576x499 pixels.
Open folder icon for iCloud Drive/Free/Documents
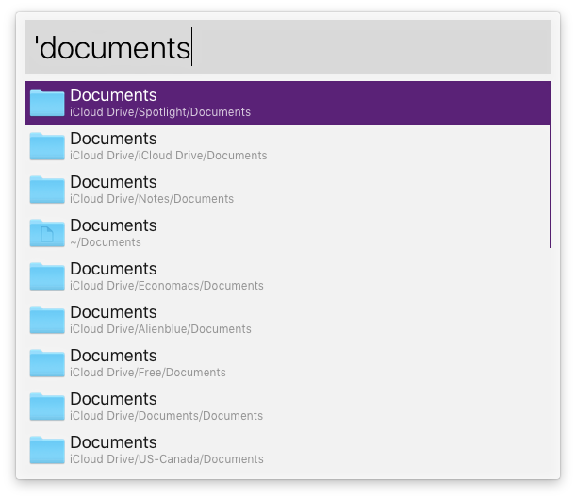(x=47, y=363)
